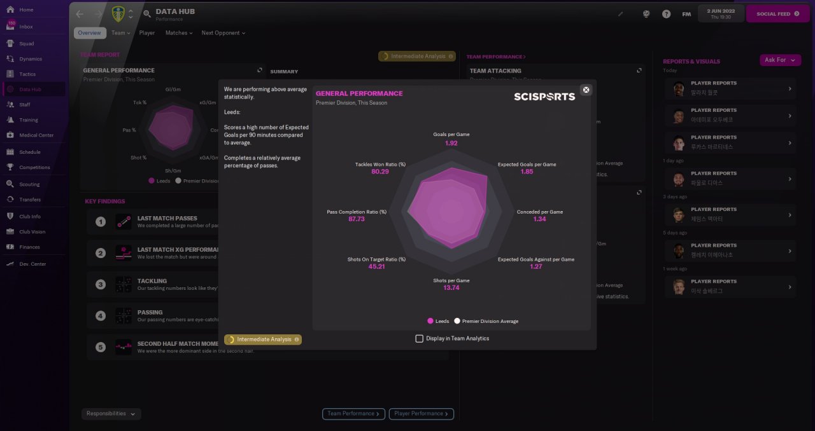Screen dimensions: 815x431
Task: Expand the Team dropdown tab
Action: coord(120,33)
